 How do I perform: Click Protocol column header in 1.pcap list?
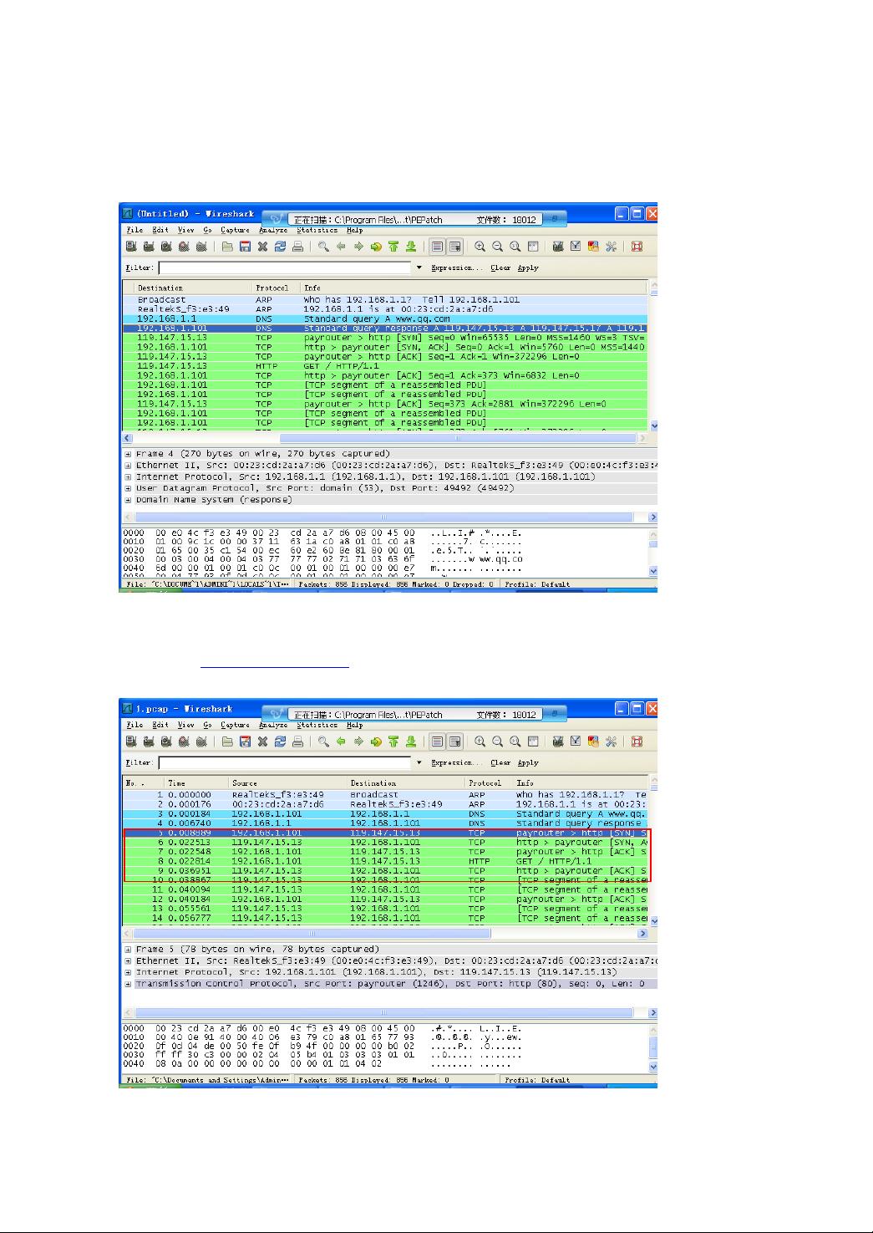coord(489,783)
